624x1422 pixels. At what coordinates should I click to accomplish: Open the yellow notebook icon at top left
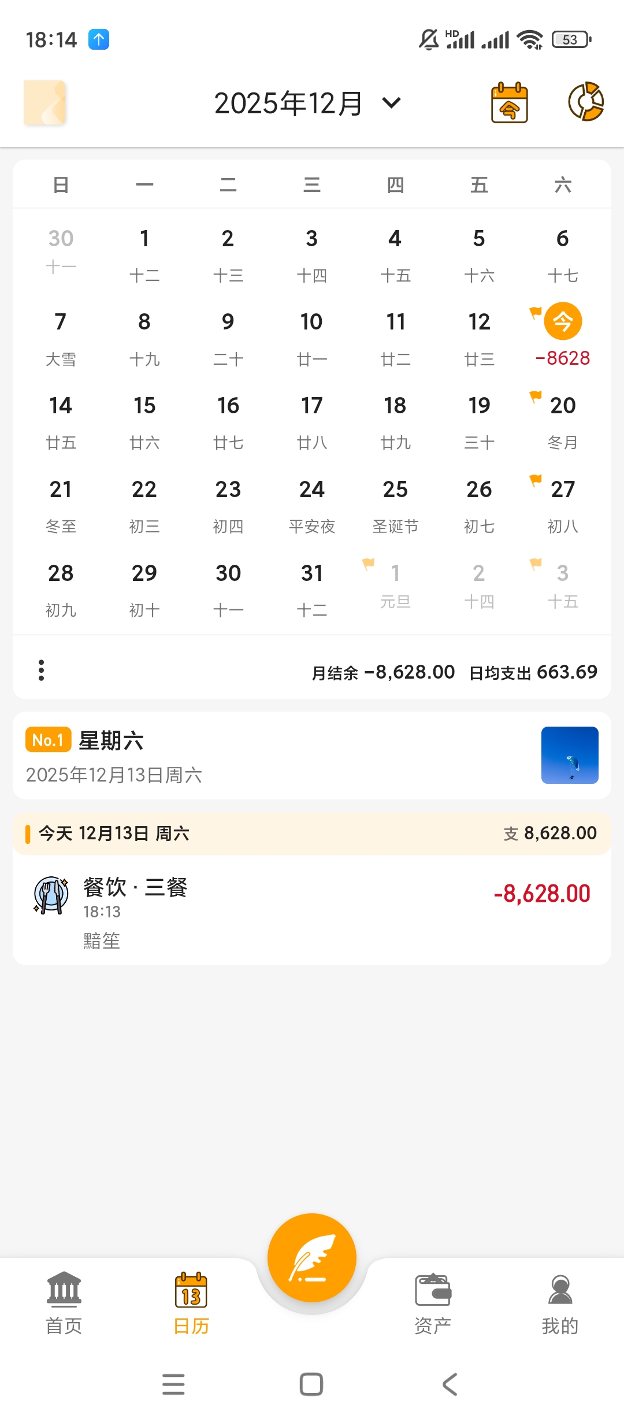pyautogui.click(x=44, y=103)
